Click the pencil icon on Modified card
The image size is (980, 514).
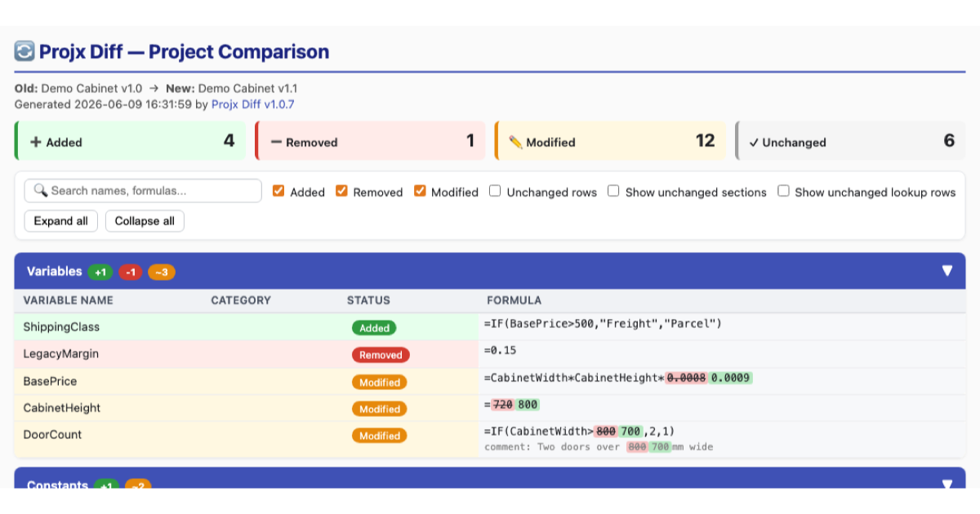coord(515,142)
